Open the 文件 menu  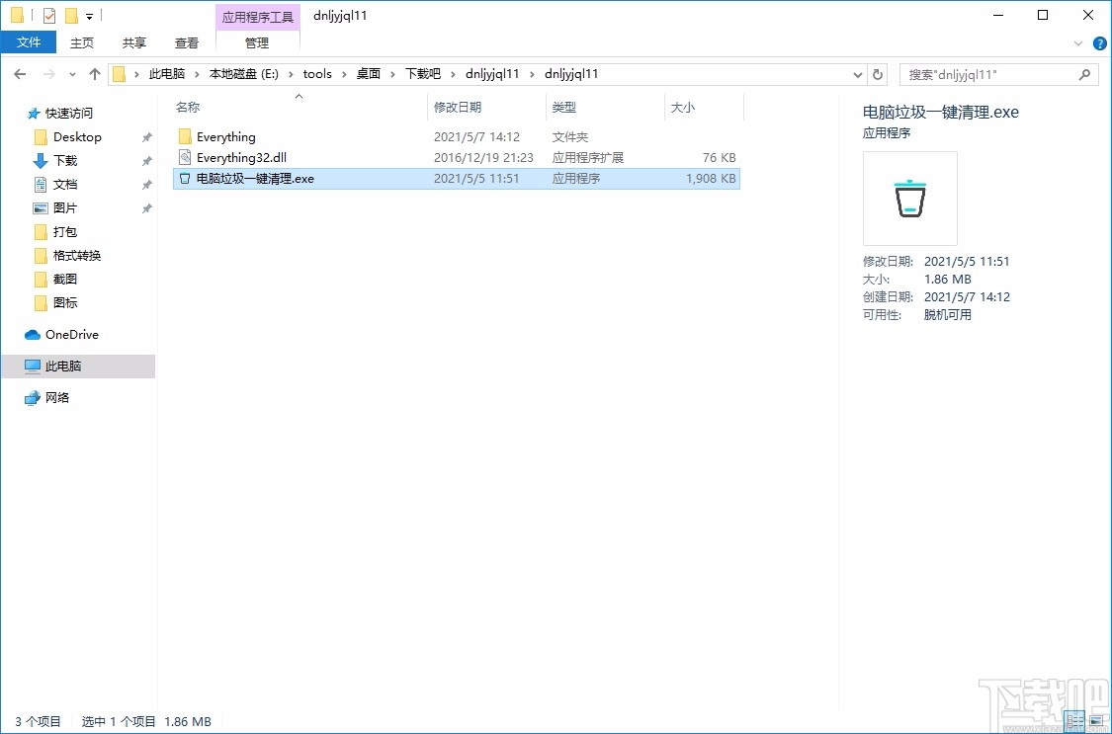(29, 42)
